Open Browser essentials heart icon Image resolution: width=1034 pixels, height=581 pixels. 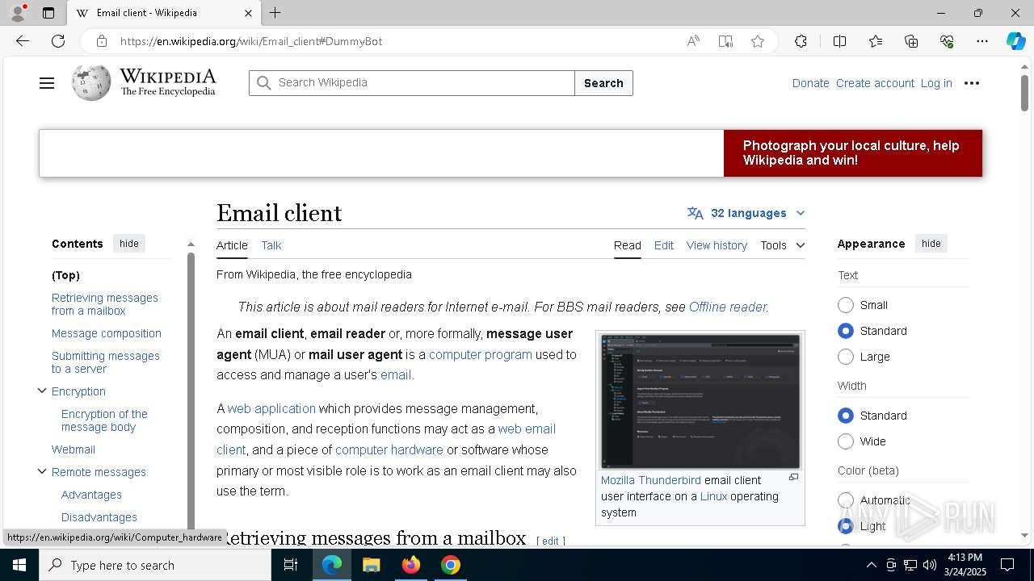click(x=947, y=41)
